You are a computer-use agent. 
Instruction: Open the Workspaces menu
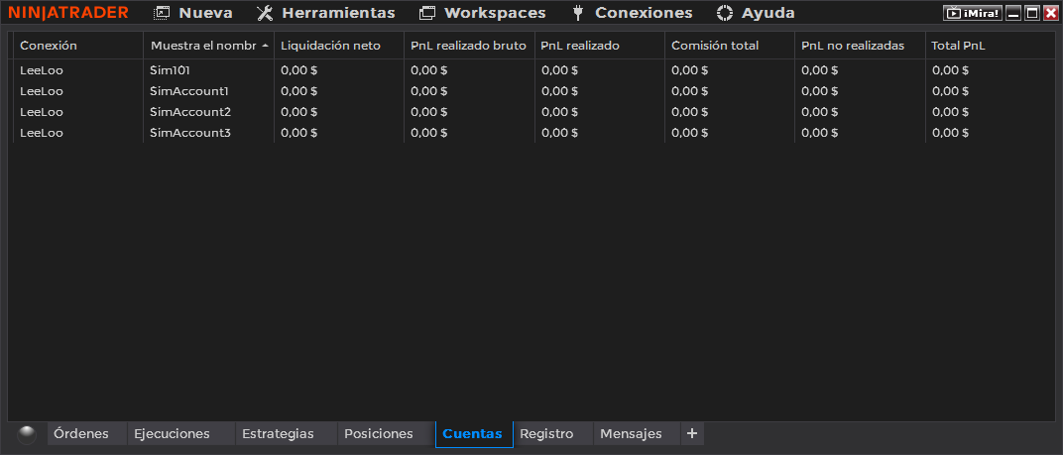[x=482, y=13]
